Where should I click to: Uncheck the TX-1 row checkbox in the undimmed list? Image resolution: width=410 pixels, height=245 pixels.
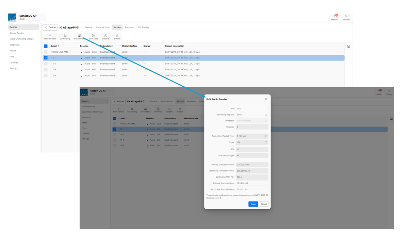pos(46,58)
